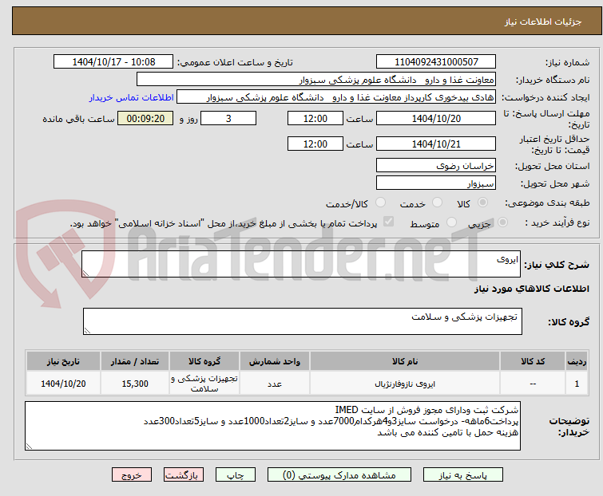Select the خدمت radio button
The width and height of the screenshot is (603, 496).
click(x=437, y=203)
